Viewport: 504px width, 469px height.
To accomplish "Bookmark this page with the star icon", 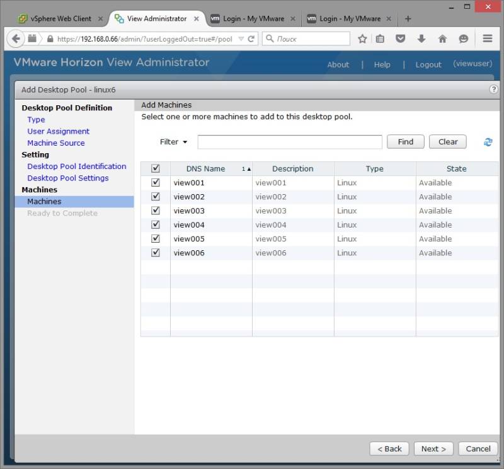I will [x=362, y=39].
